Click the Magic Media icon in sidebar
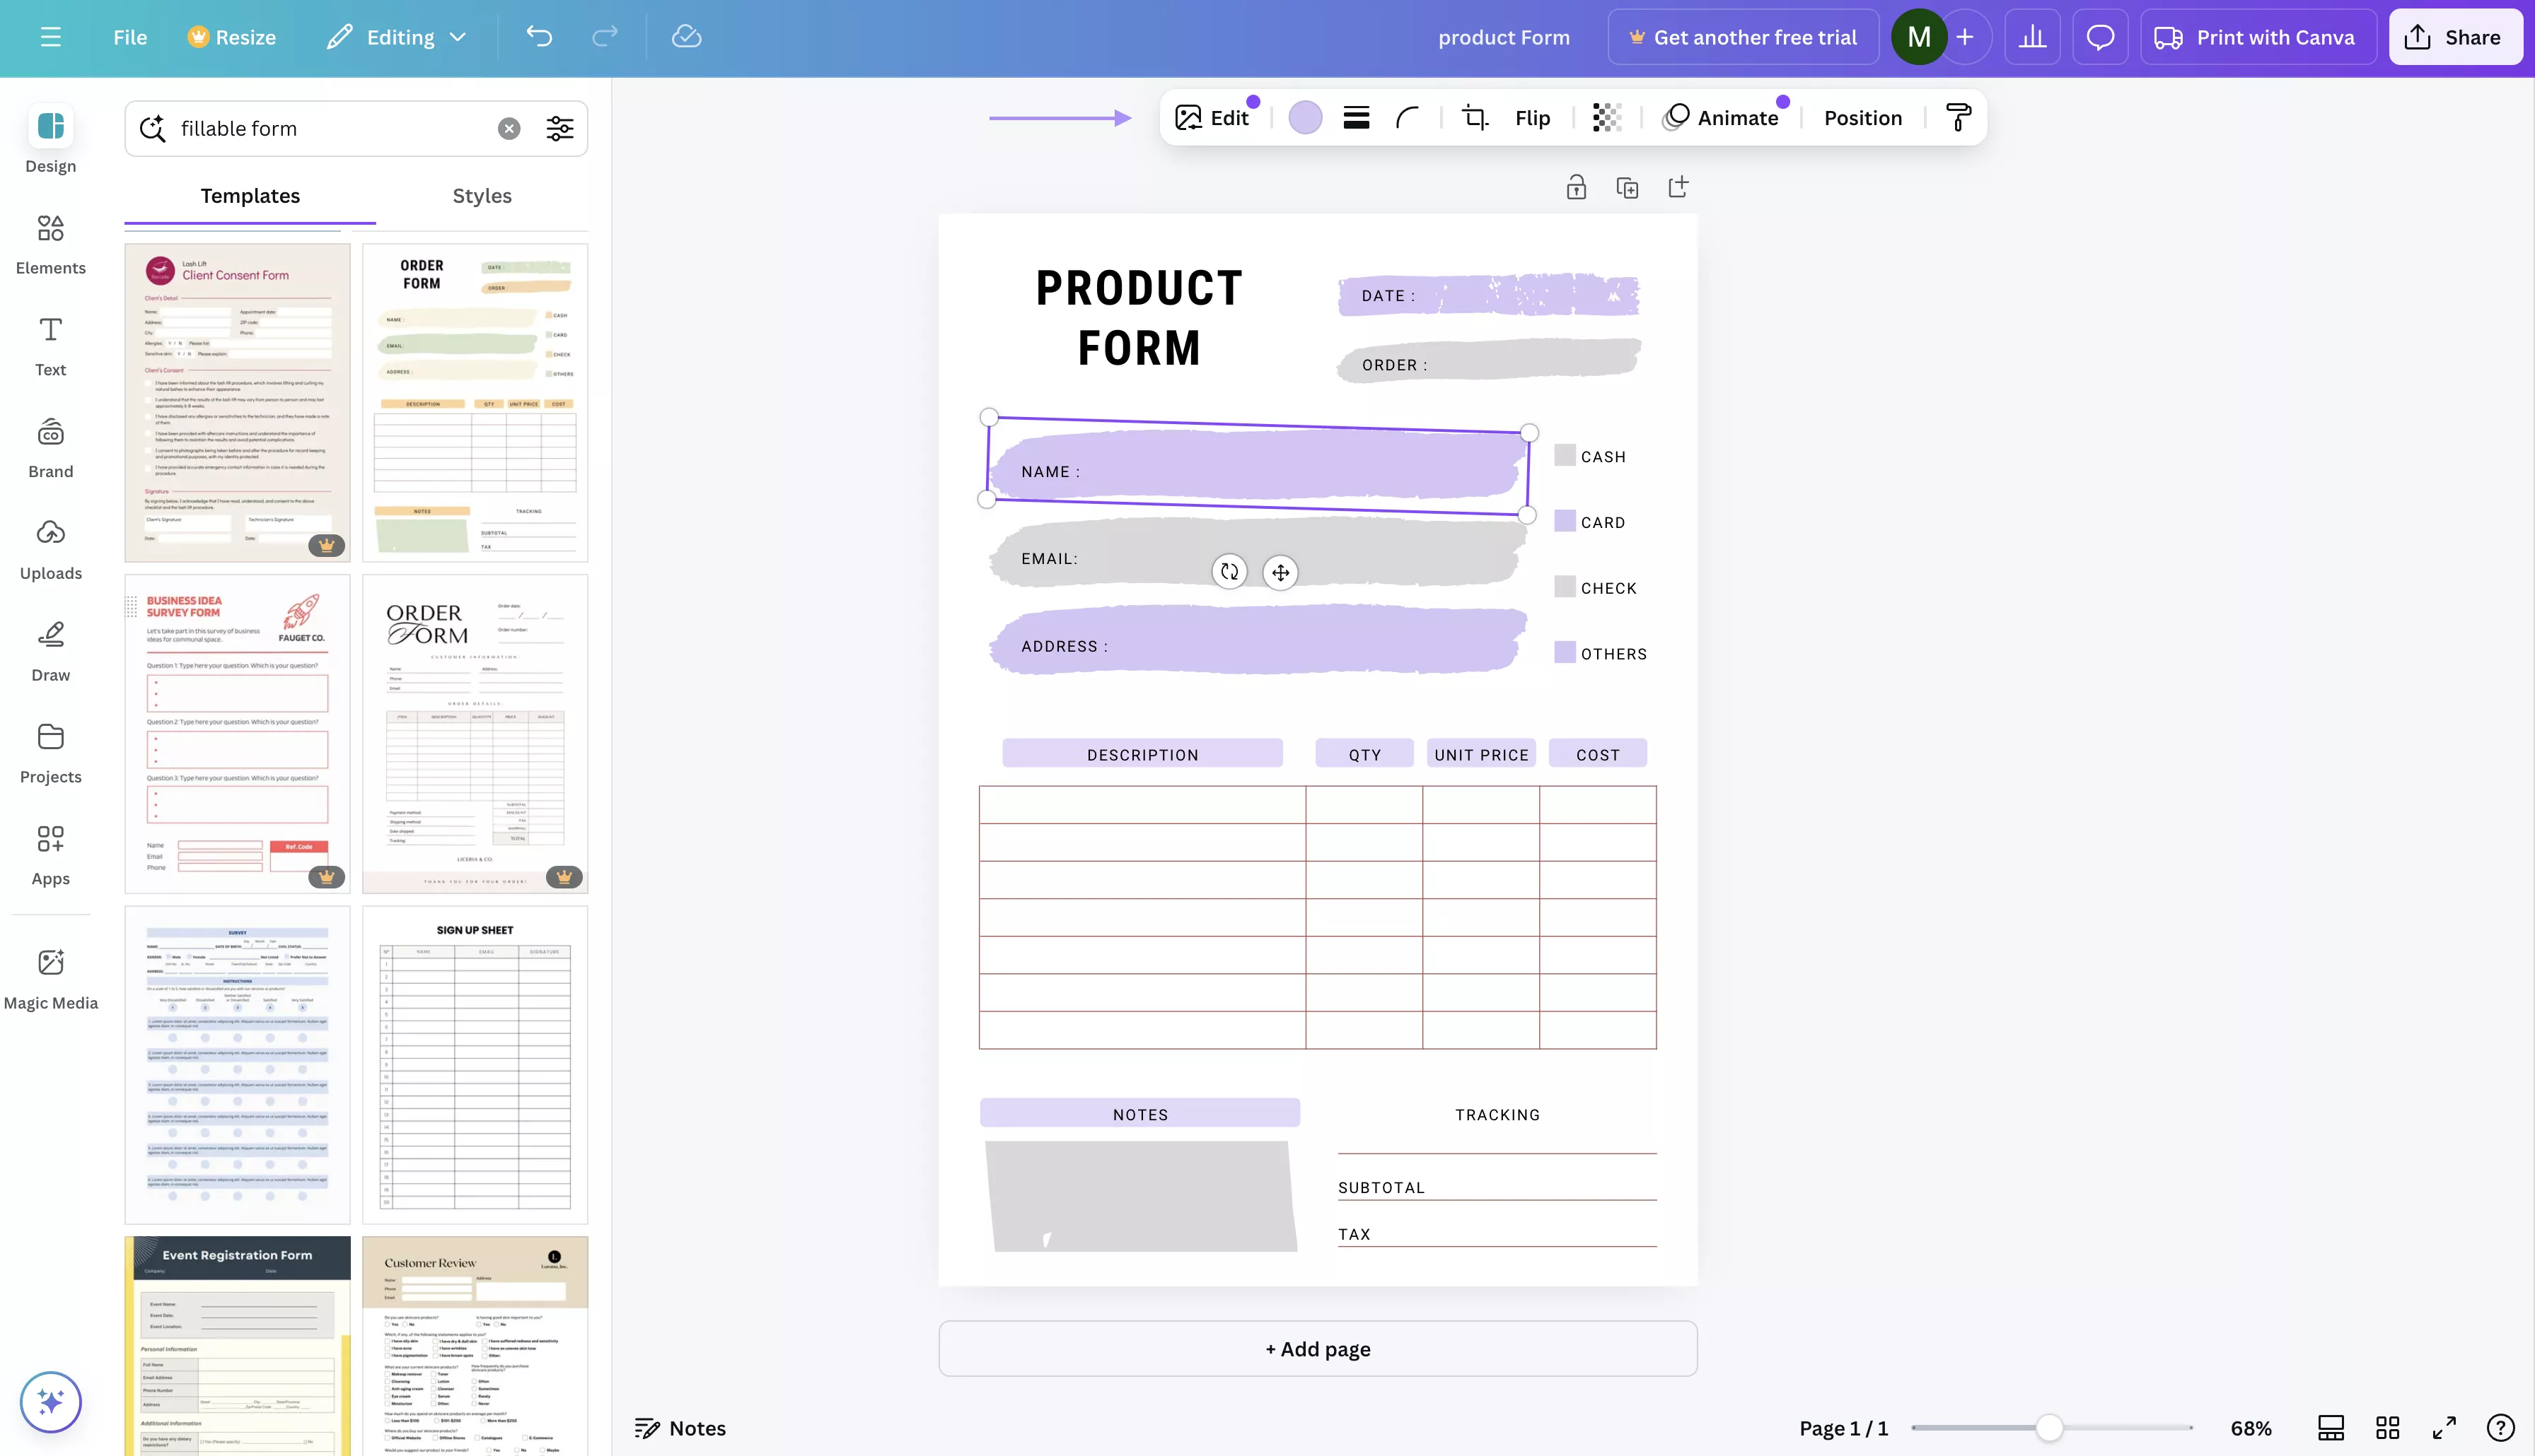2535x1456 pixels. pyautogui.click(x=50, y=969)
